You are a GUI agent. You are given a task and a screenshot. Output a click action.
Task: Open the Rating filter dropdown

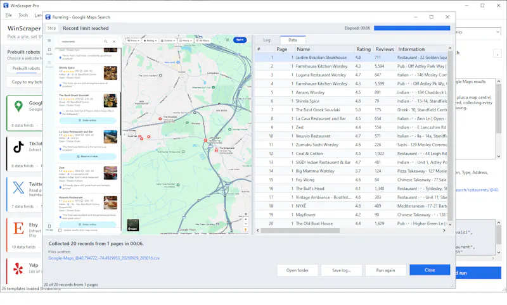tap(150, 40)
